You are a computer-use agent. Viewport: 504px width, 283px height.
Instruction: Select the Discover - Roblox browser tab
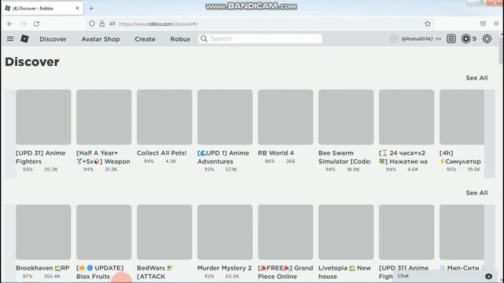pos(43,9)
